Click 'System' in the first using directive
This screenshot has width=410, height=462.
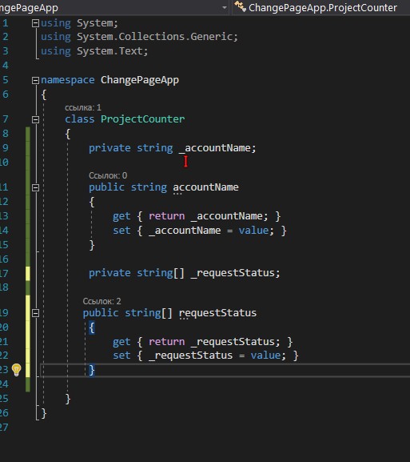pos(94,23)
